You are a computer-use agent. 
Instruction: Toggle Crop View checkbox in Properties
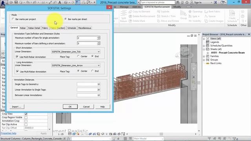coord(26,114)
